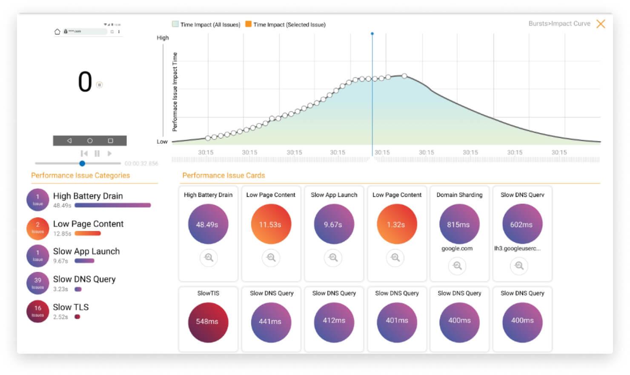Viewport: 630px width, 375px height.
Task: Click the pause indicator beside the zero counter
Action: (100, 85)
